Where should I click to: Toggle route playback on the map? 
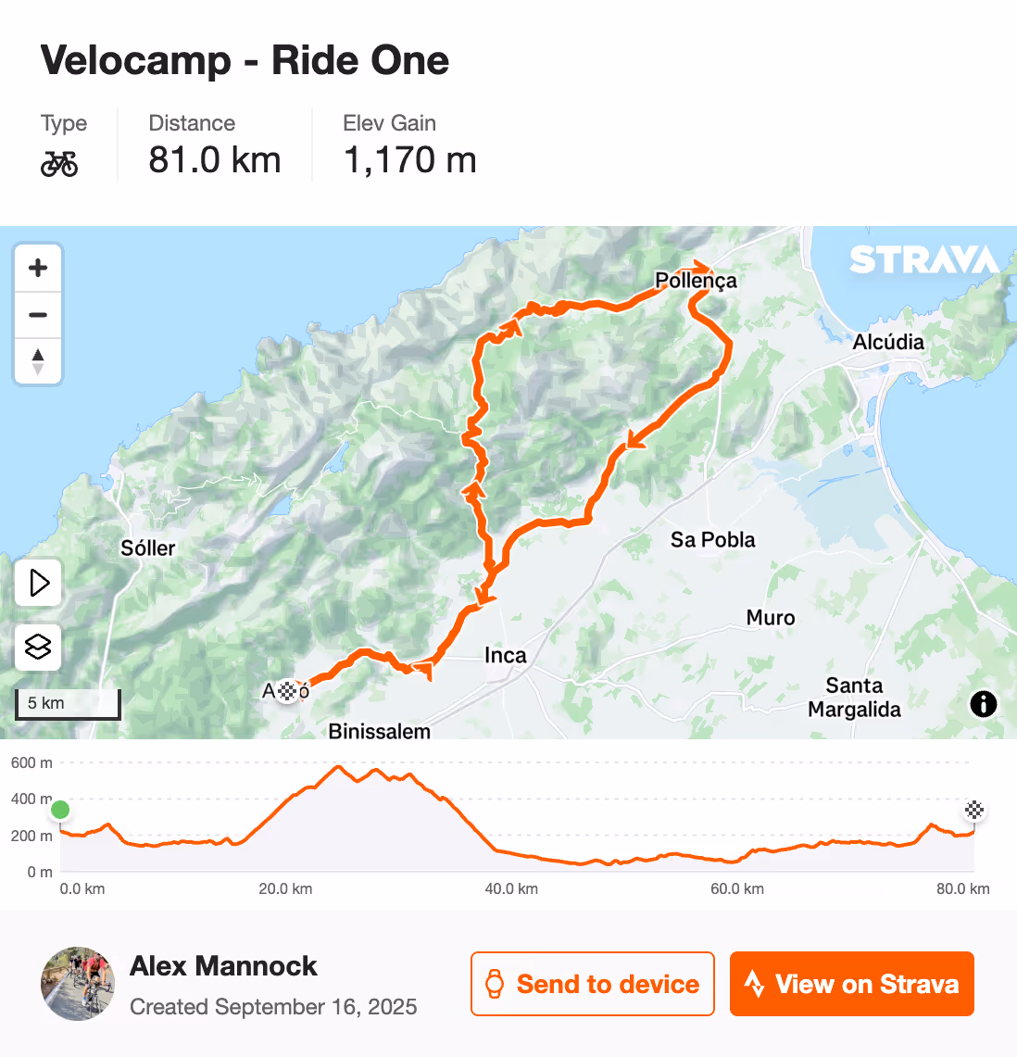click(x=37, y=583)
